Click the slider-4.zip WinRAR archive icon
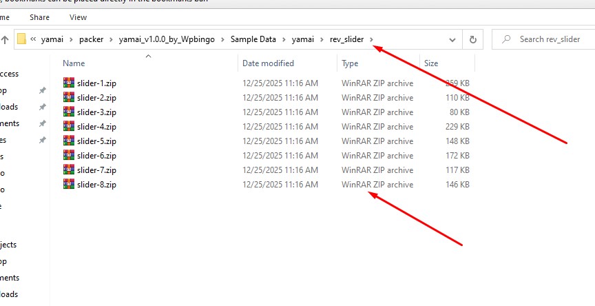 click(x=69, y=126)
